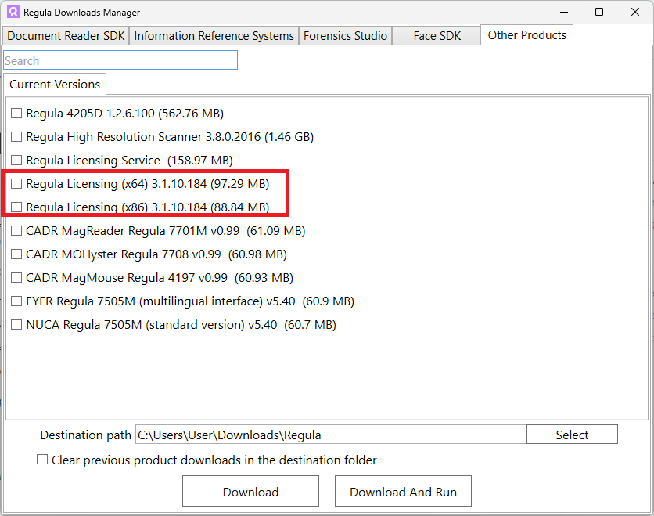Check the Regula Licensing (x86) checkbox

(x=16, y=207)
